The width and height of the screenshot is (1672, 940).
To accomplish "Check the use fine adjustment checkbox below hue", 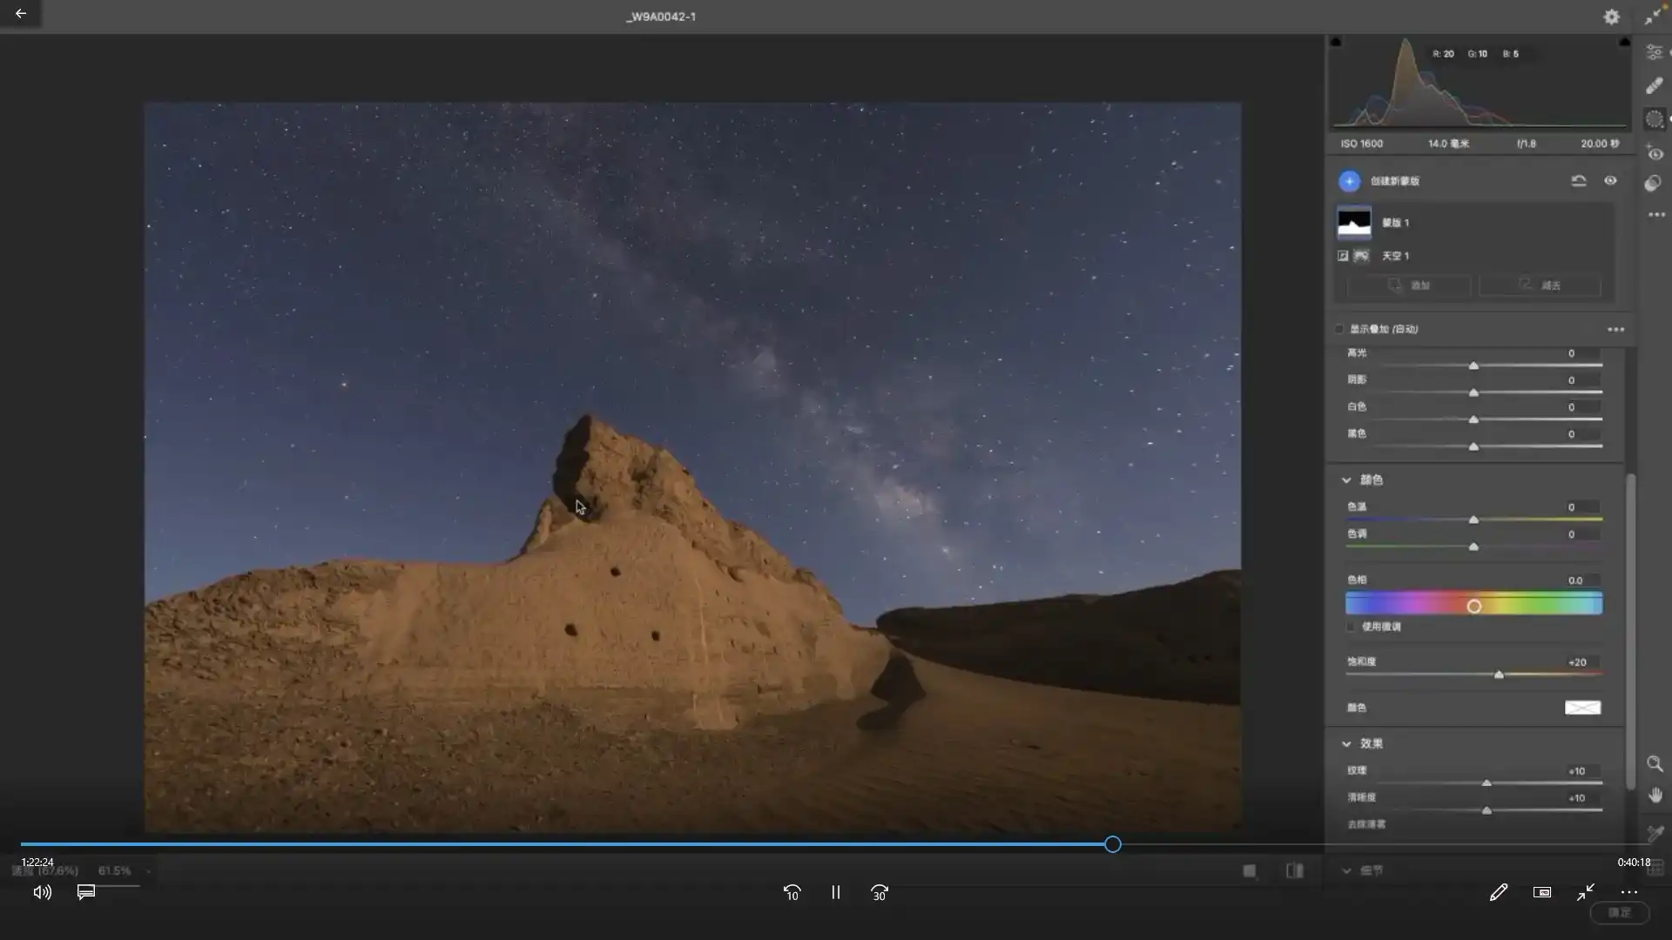I will (x=1351, y=627).
